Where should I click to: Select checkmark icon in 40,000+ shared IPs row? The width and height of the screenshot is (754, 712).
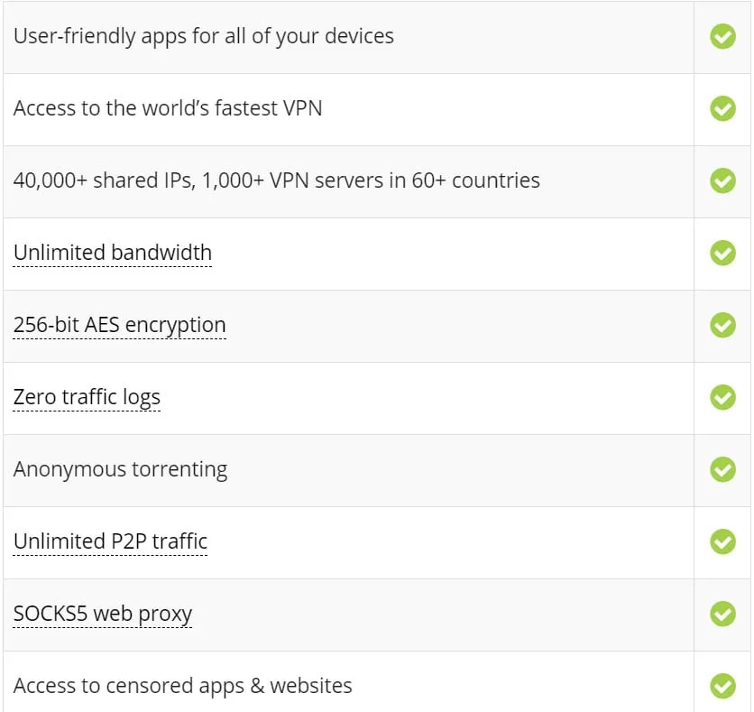coord(722,180)
